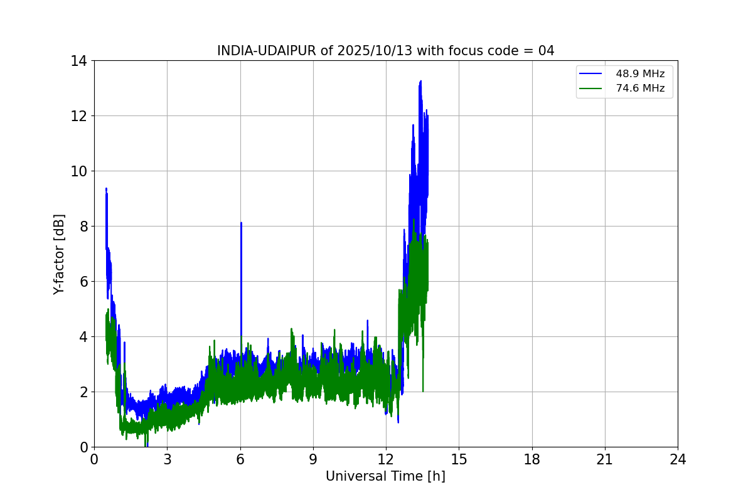The image size is (753, 502).
Task: Click the x-axis tick label '21'
Action: (605, 459)
